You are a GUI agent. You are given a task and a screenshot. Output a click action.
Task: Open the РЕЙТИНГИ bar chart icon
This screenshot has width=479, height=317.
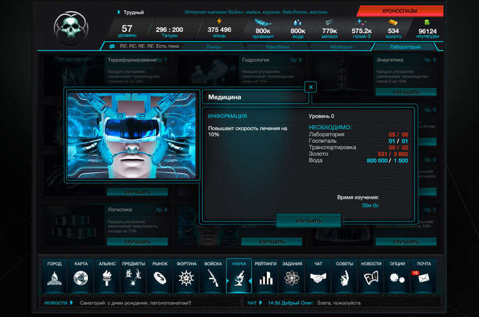[265, 276]
